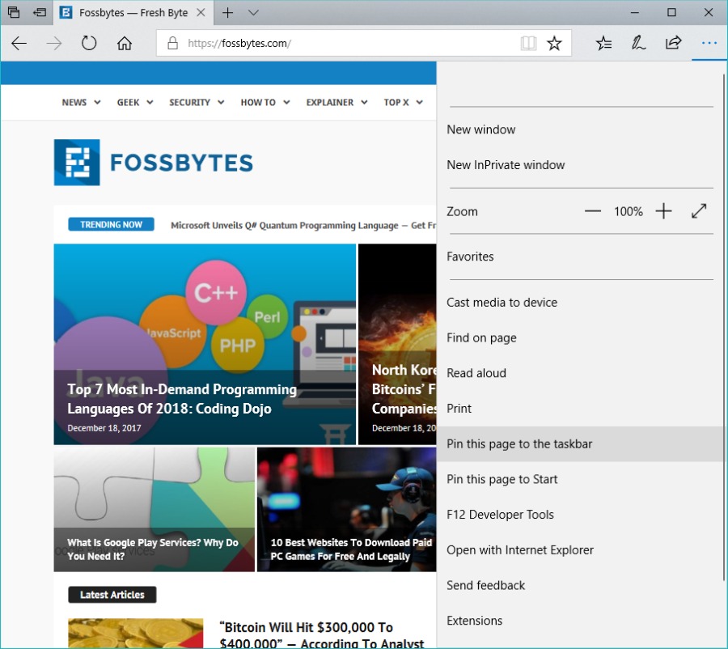Viewport: 728px width, 649px height.
Task: Select Pin this page to Start
Action: point(502,479)
